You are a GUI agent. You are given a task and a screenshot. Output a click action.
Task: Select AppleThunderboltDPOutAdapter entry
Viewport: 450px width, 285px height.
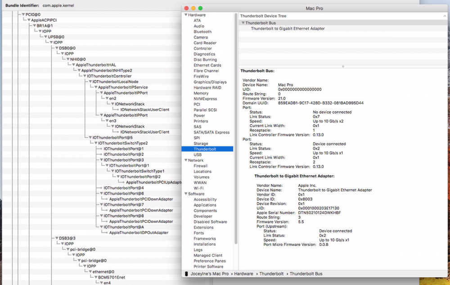pos(139,233)
